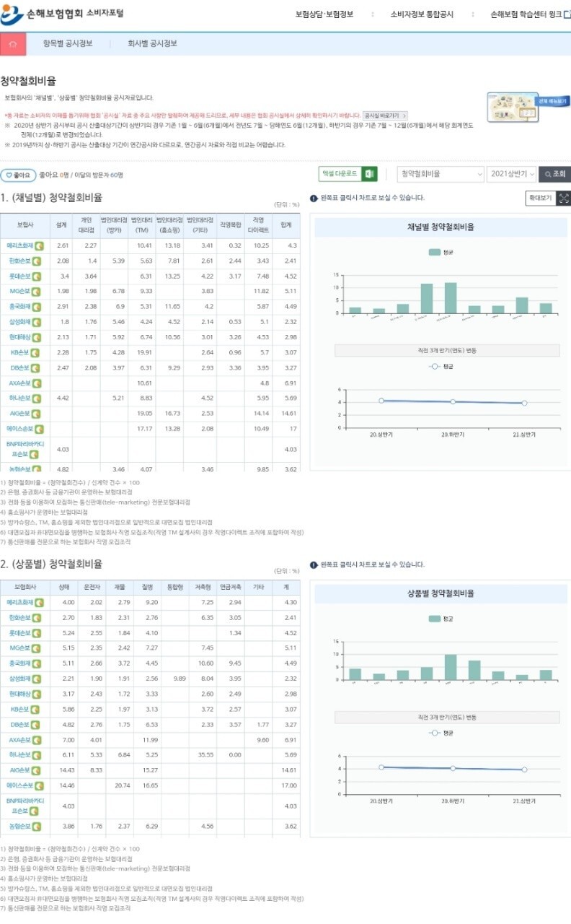571x924 pixels.
Task: Open 현대해상 name link in product table
Action: (x=20, y=694)
